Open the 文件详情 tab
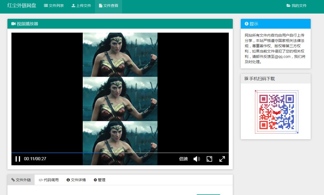Viewport: 324px width, 195px height. [x=76, y=180]
